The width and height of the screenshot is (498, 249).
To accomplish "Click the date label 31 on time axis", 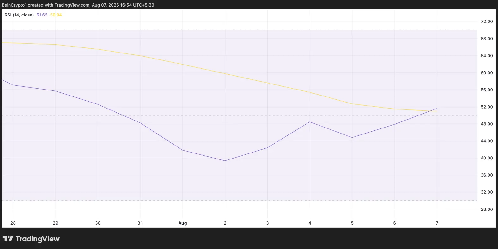I will (x=140, y=223).
